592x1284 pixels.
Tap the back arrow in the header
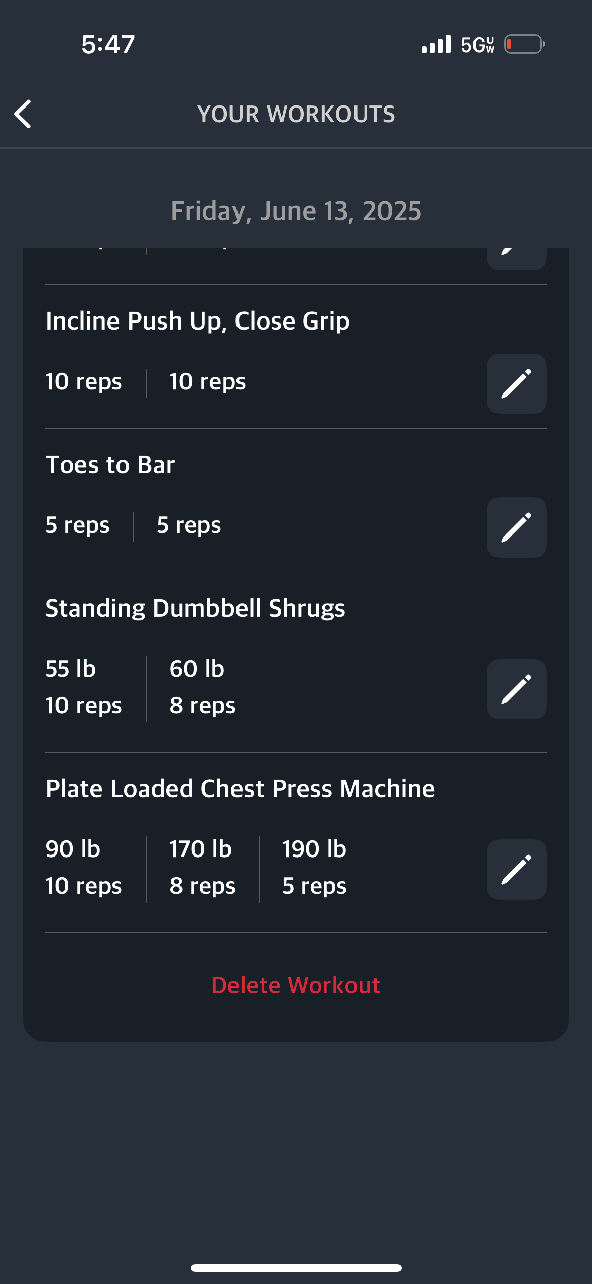[x=23, y=114]
